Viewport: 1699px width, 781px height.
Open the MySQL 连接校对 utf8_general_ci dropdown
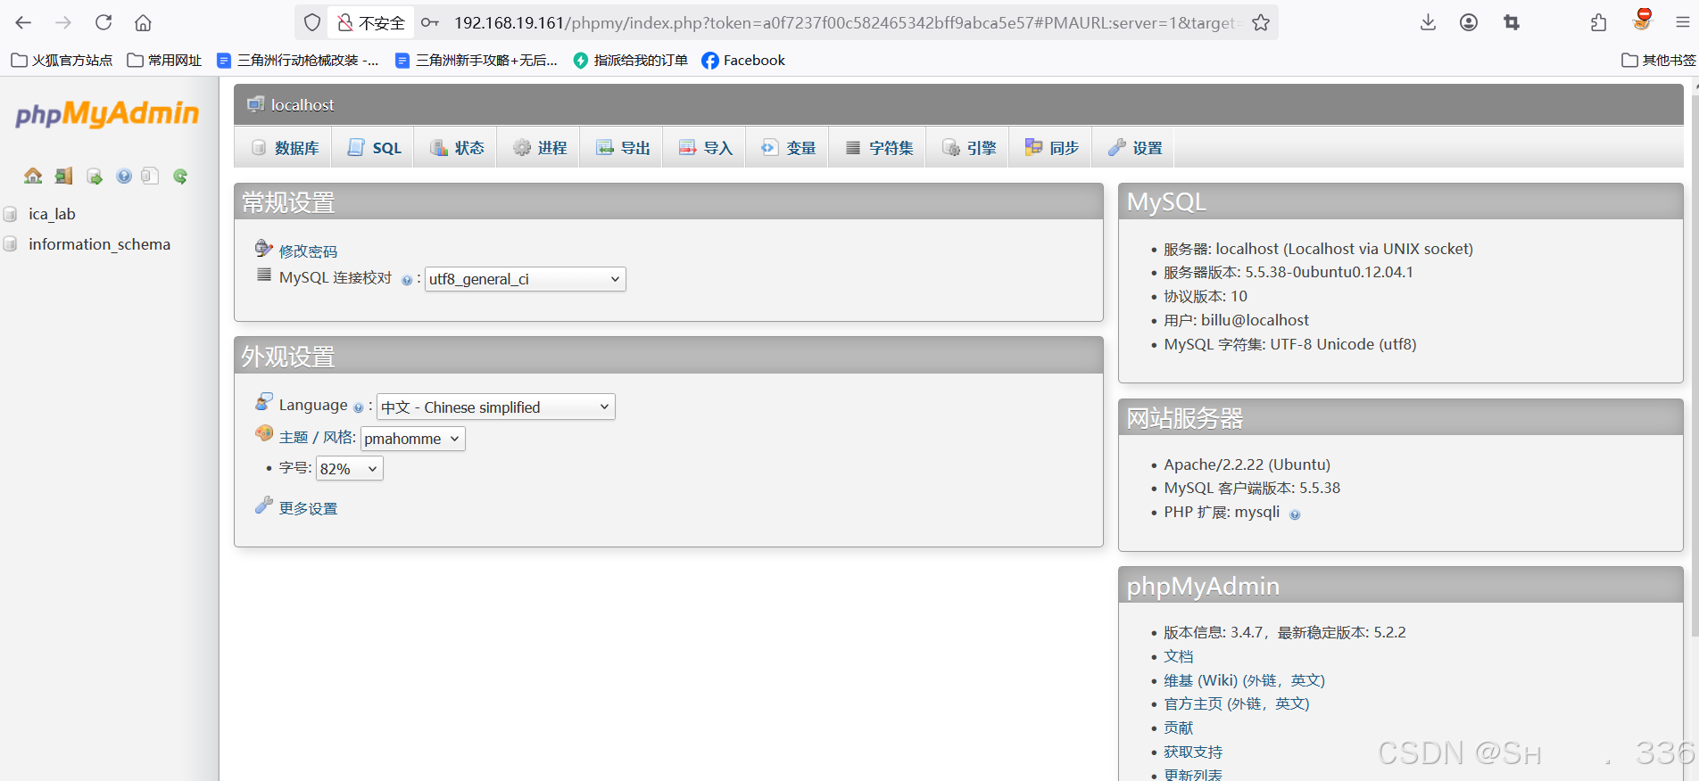(x=526, y=279)
